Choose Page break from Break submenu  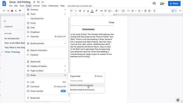pos(86,76)
